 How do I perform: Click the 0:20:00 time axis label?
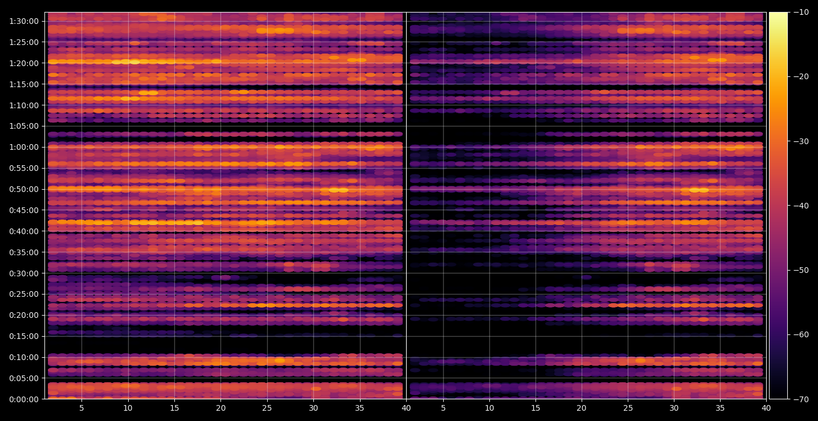point(24,315)
